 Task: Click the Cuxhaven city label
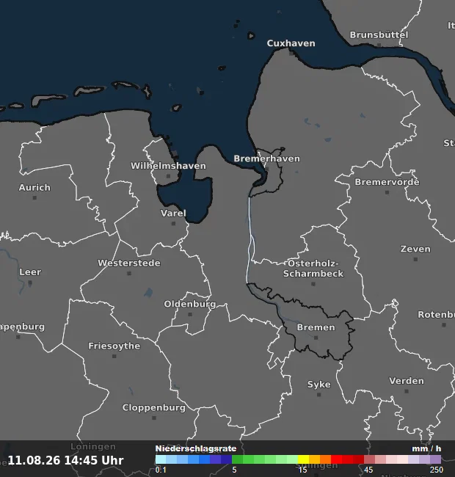coord(291,43)
